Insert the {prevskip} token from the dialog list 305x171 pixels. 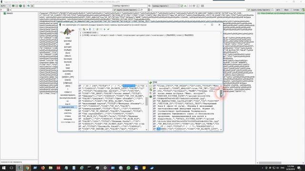(68, 41)
